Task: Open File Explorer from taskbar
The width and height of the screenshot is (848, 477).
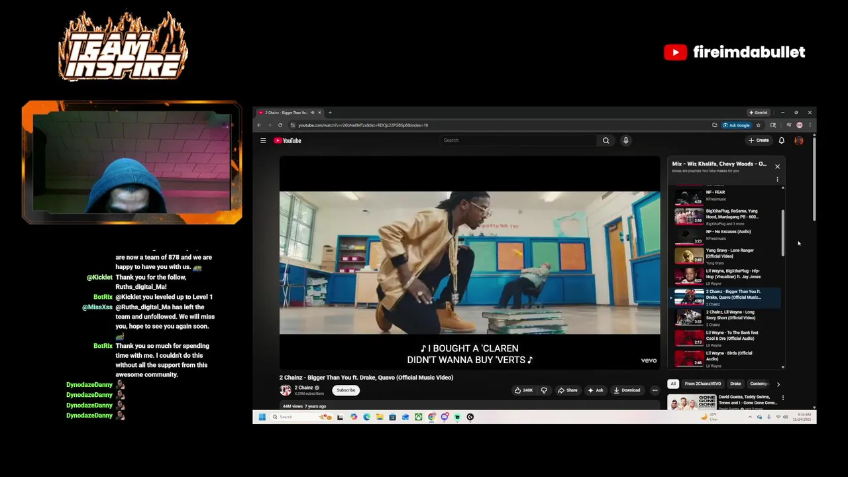Action: pyautogui.click(x=380, y=417)
